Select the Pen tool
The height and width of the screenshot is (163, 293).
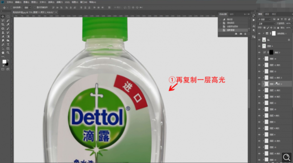point(3,44)
